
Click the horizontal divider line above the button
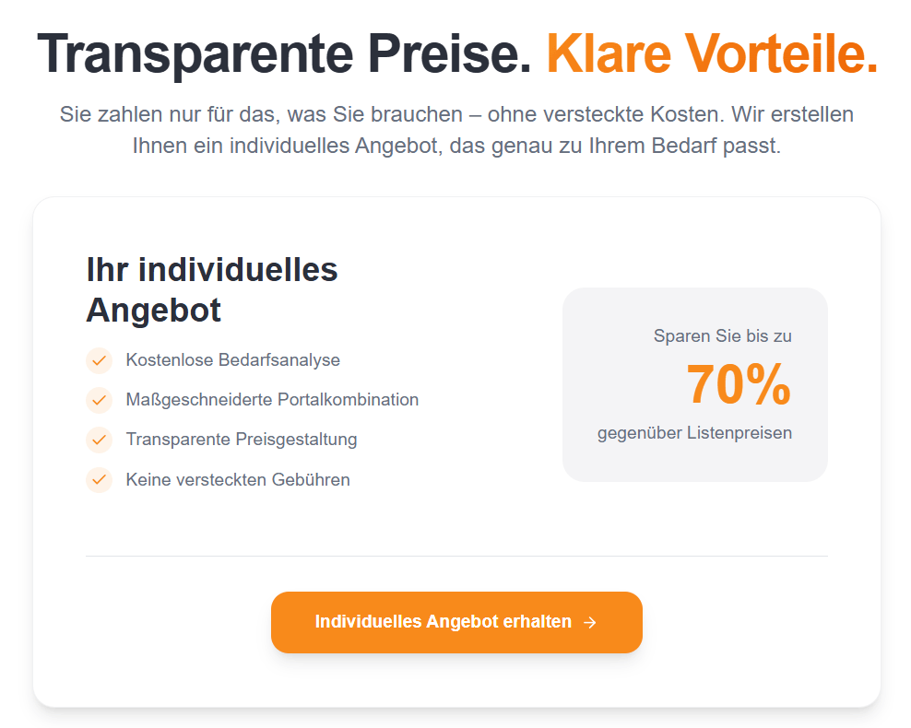456,557
